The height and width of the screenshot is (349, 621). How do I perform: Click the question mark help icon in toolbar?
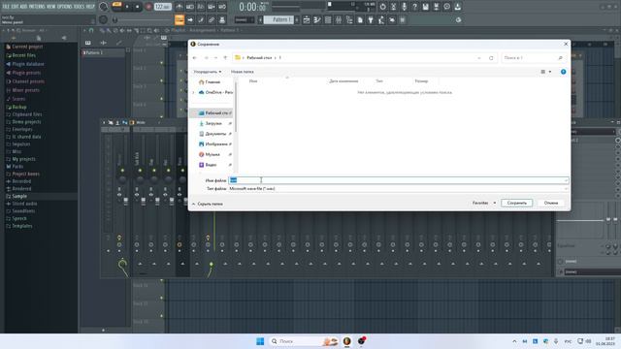[414, 7]
